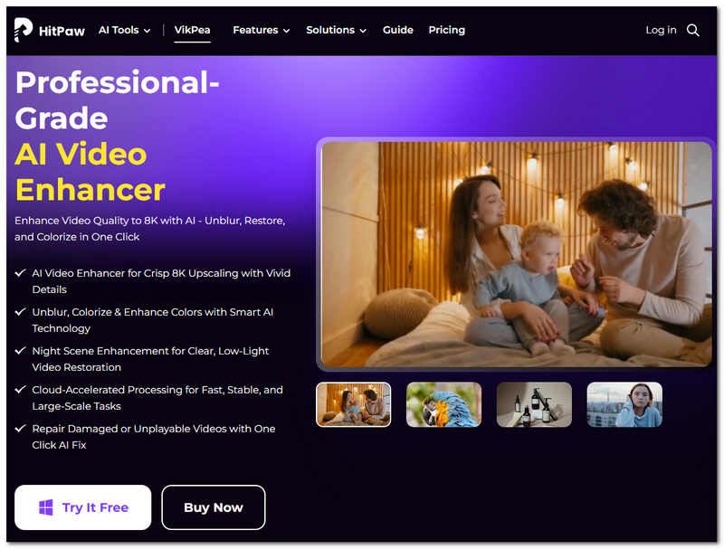This screenshot has width=724, height=549.
Task: Select the blue parrot thumbnail
Action: pyautogui.click(x=443, y=404)
